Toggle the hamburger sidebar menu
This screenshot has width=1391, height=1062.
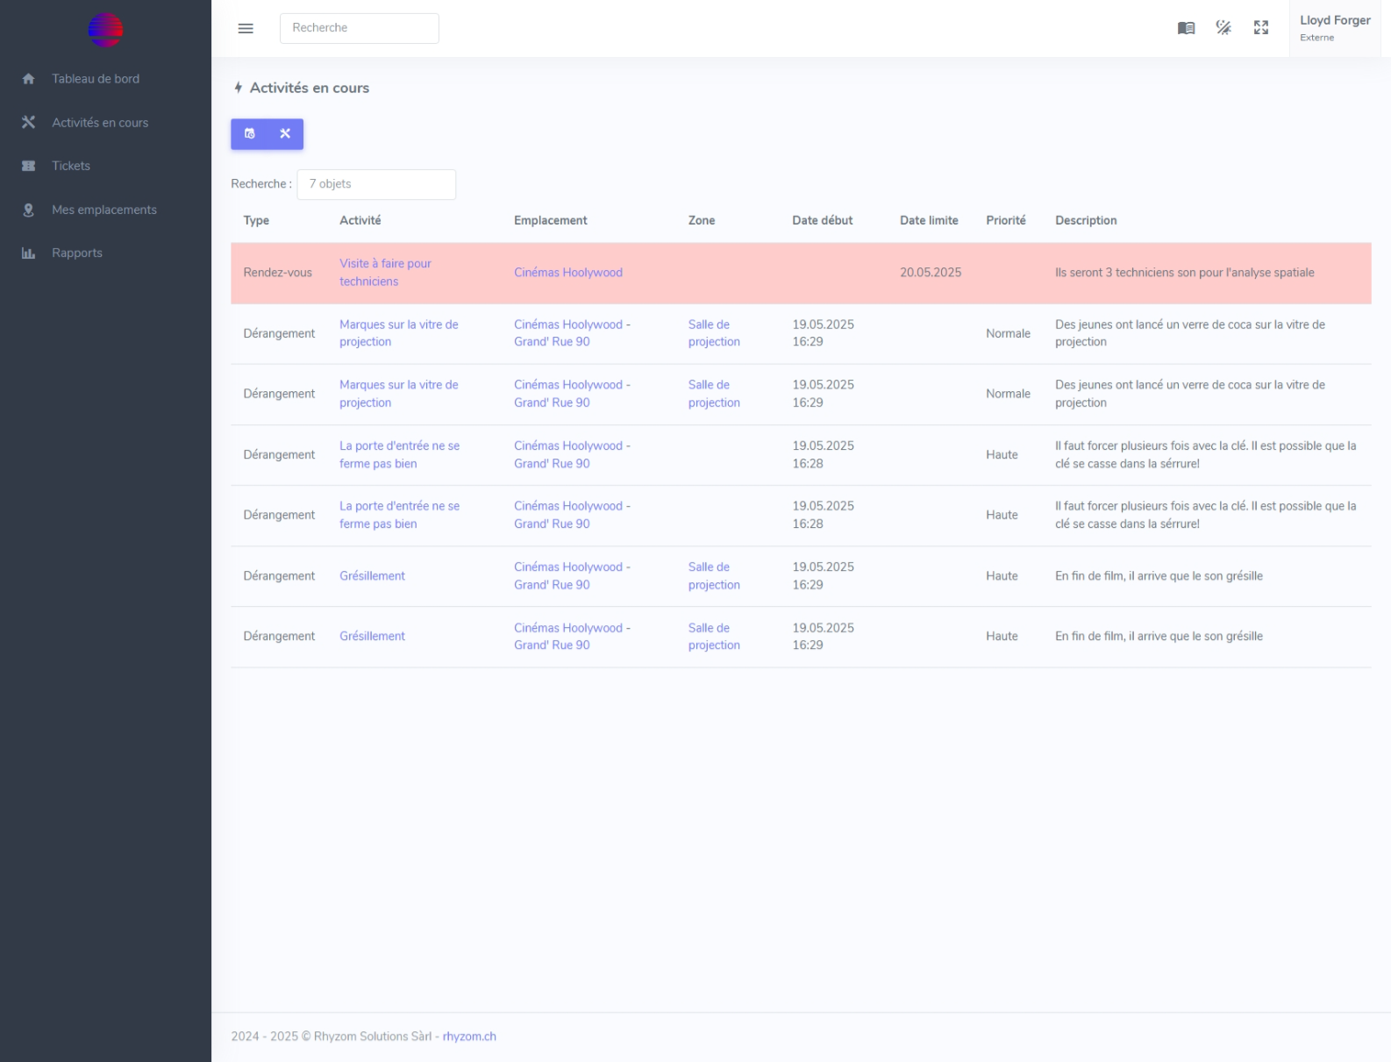pyautogui.click(x=246, y=28)
